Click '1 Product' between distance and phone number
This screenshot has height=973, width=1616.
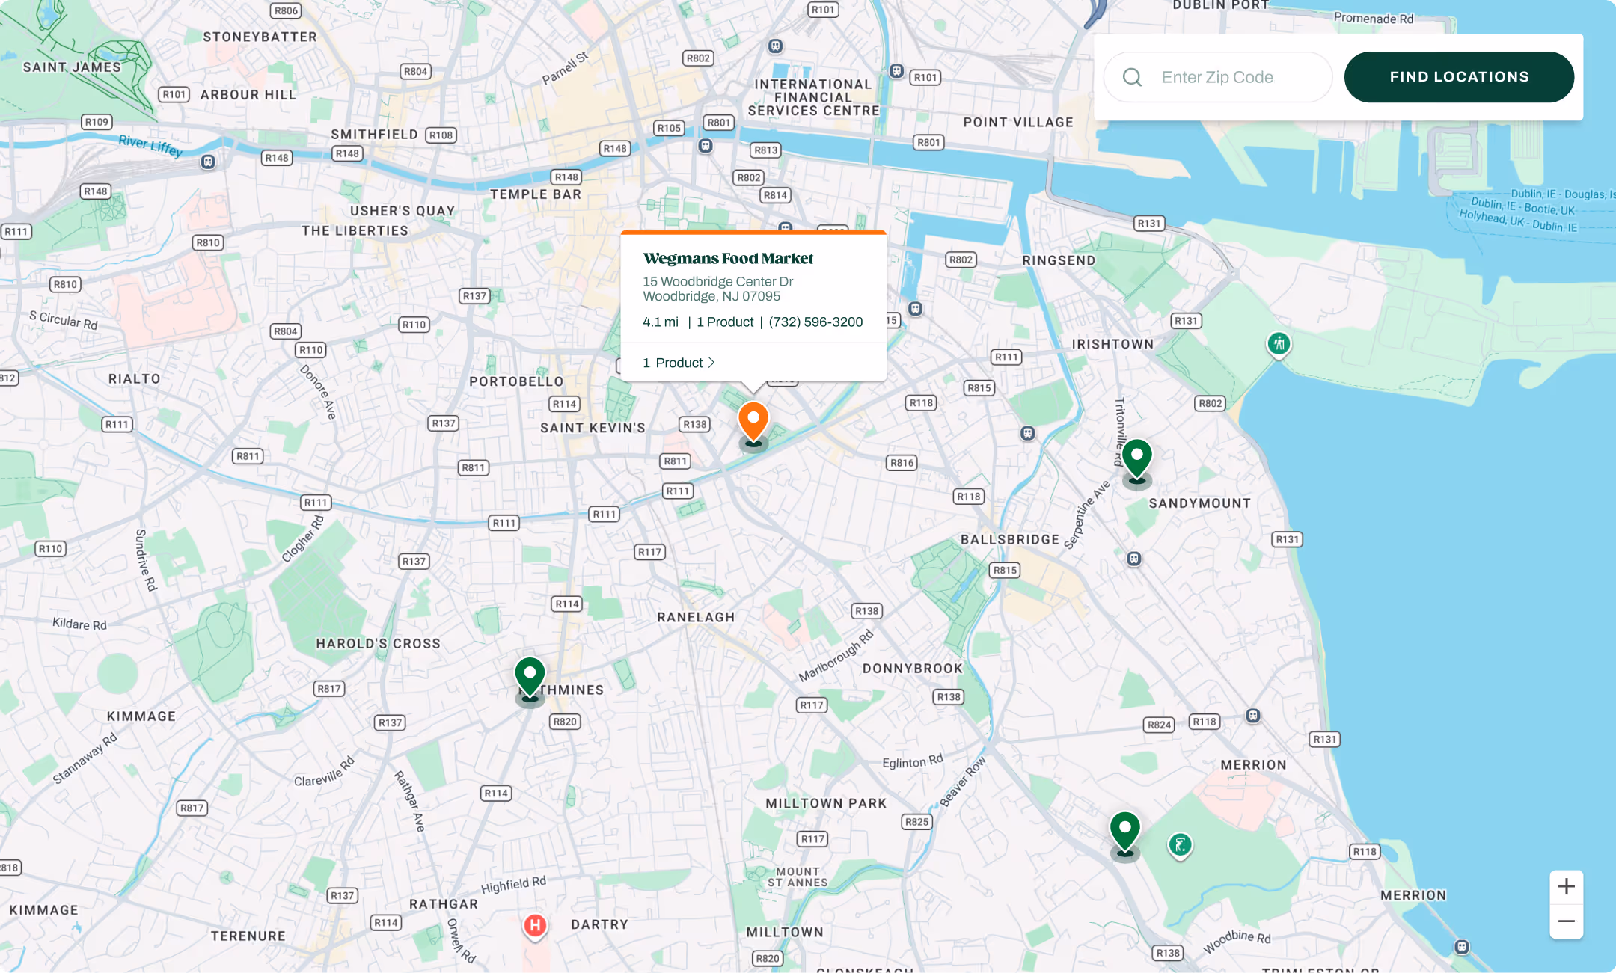(x=725, y=322)
